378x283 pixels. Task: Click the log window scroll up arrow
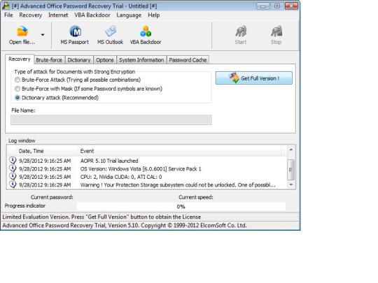tap(291, 150)
